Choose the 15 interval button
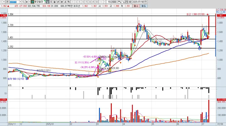The height and width of the screenshot is (126, 226). (x=87, y=2)
